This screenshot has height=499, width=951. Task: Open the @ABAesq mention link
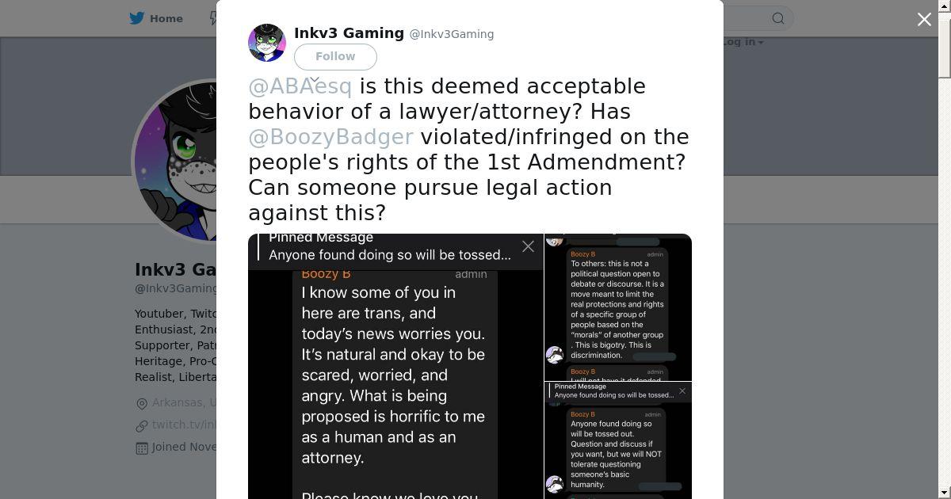300,86
